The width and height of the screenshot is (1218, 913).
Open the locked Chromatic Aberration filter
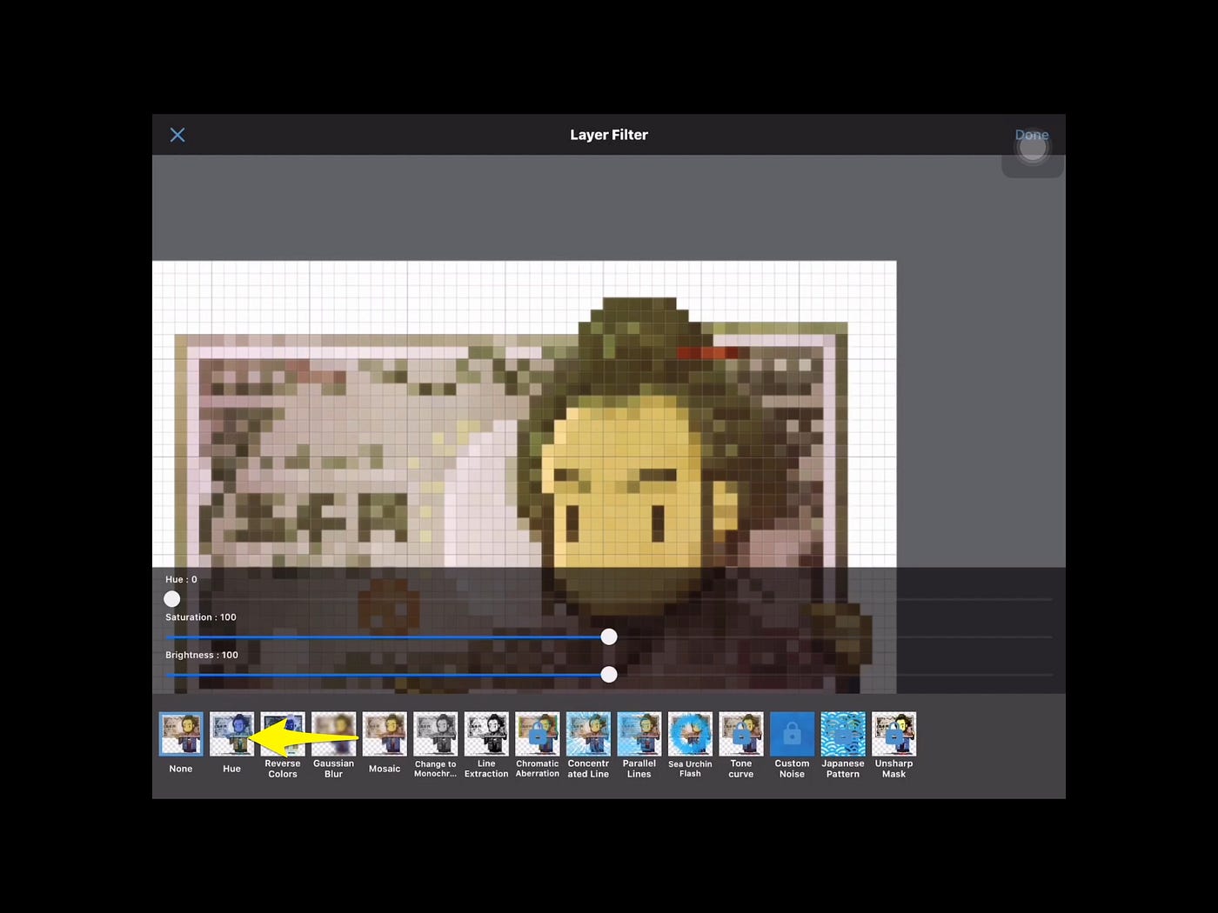point(538,734)
